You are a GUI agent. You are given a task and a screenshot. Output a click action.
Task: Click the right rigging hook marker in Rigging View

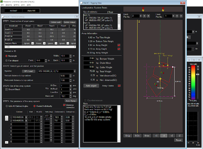pos(163,10)
